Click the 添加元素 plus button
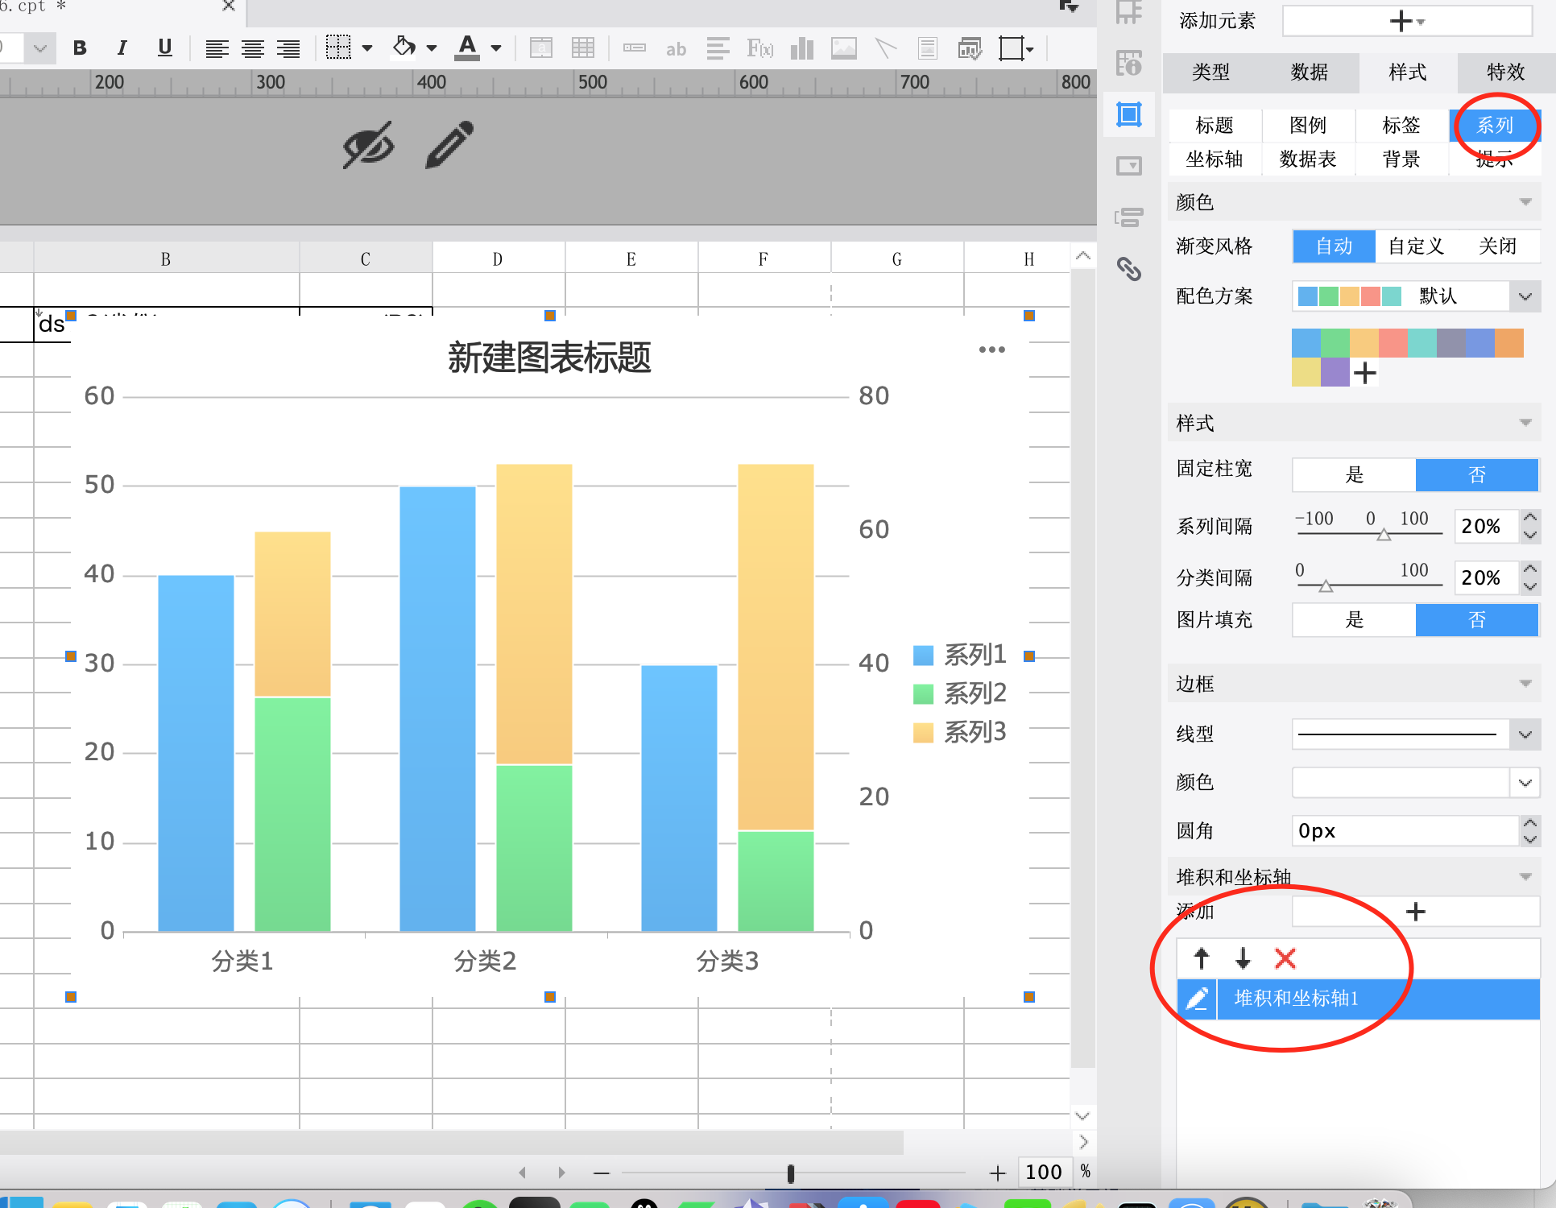 click(1407, 21)
